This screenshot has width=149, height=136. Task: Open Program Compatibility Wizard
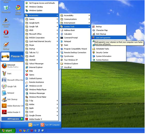tap(75, 49)
